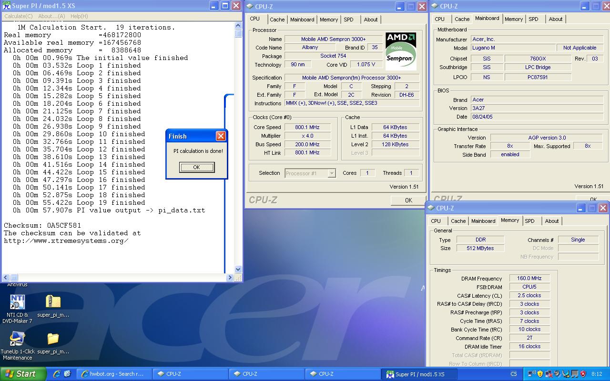Click the scroll right arrow in the Super PI window
The image size is (610, 381).
tap(230, 277)
